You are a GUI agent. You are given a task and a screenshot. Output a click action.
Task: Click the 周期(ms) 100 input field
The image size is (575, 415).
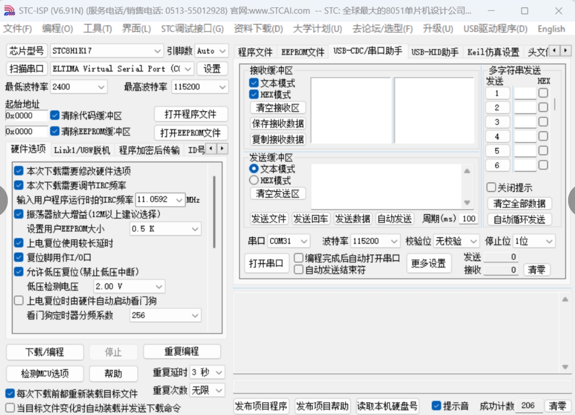(x=469, y=219)
